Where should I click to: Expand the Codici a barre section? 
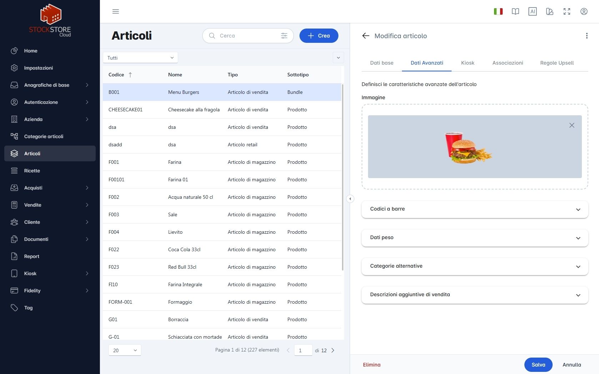(475, 209)
